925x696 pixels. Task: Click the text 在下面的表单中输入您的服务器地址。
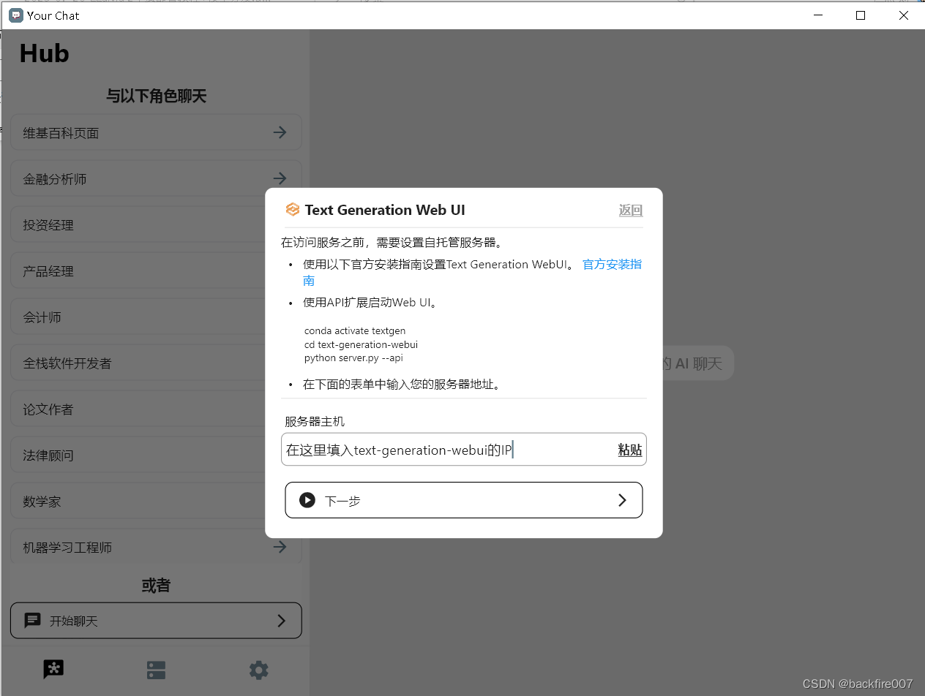404,384
